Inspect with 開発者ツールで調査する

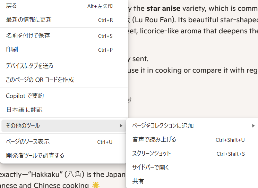click(x=64, y=156)
